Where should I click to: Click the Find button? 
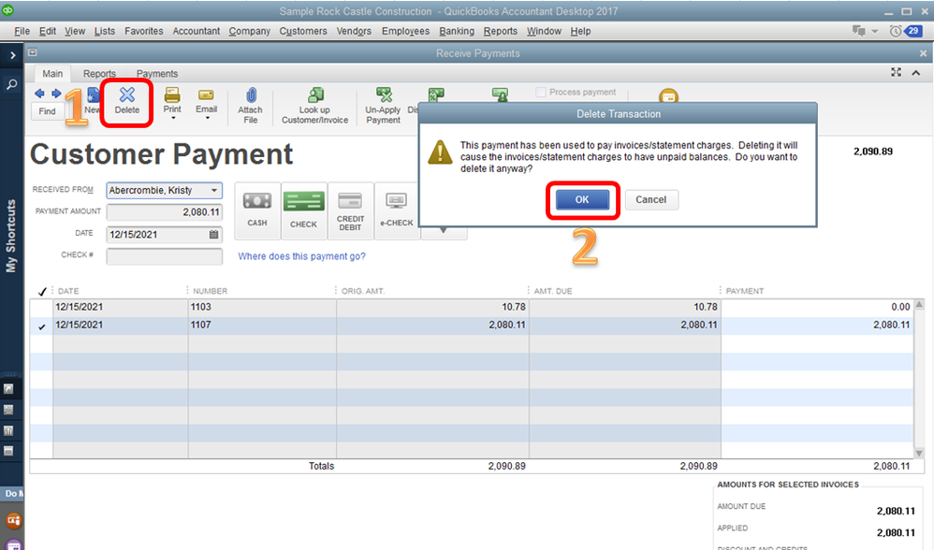[47, 111]
